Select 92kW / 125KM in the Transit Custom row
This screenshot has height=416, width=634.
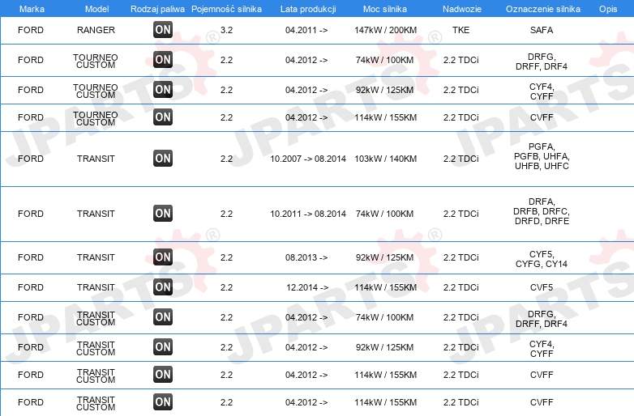tap(384, 347)
